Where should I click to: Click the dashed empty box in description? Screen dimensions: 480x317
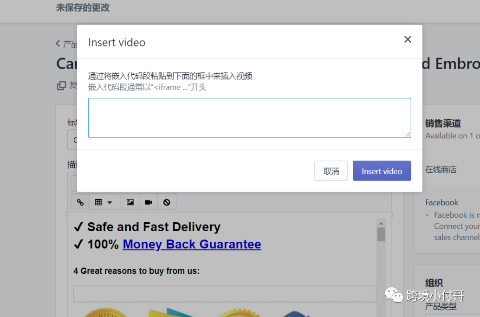(x=225, y=294)
